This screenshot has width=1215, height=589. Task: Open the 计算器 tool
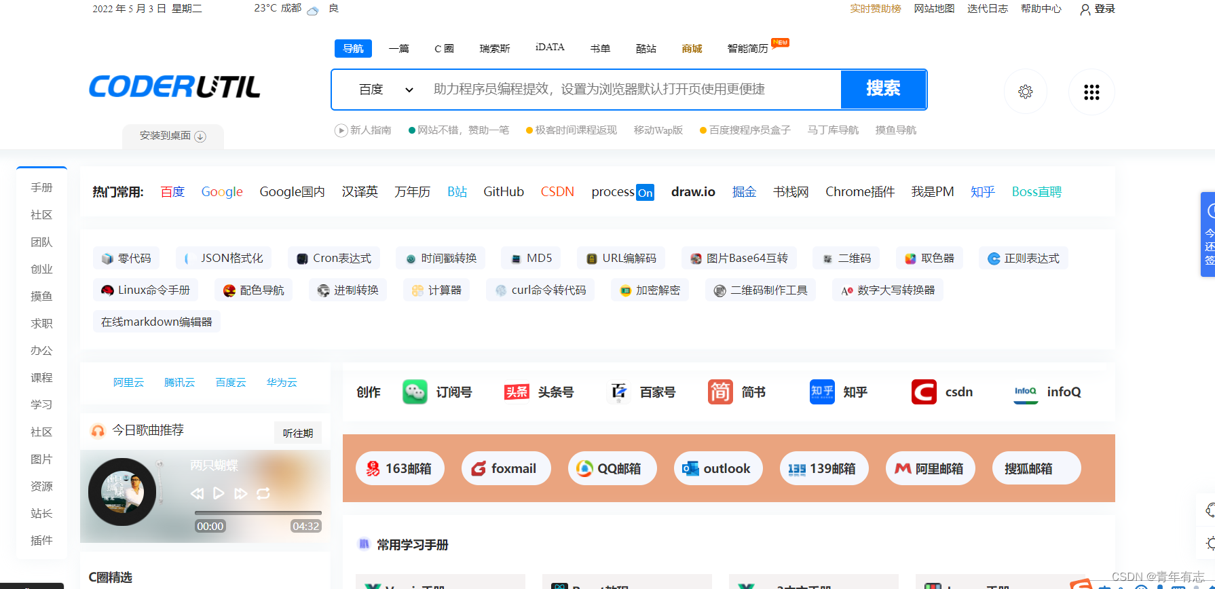(x=436, y=290)
